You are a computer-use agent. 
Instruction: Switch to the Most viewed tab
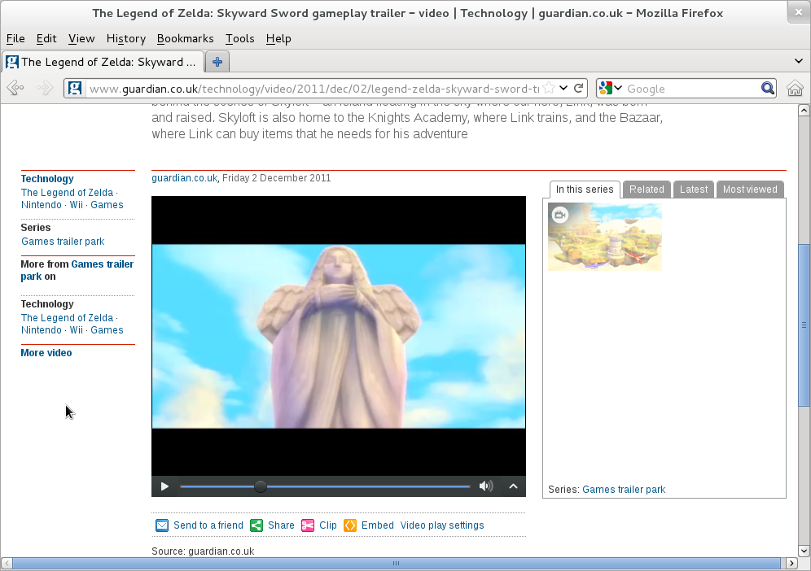click(750, 190)
